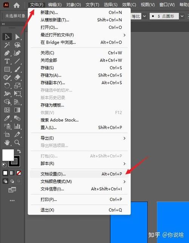Pick the Rectangle tool
Viewport: 189px width, 243px height.
[x=7, y=69]
